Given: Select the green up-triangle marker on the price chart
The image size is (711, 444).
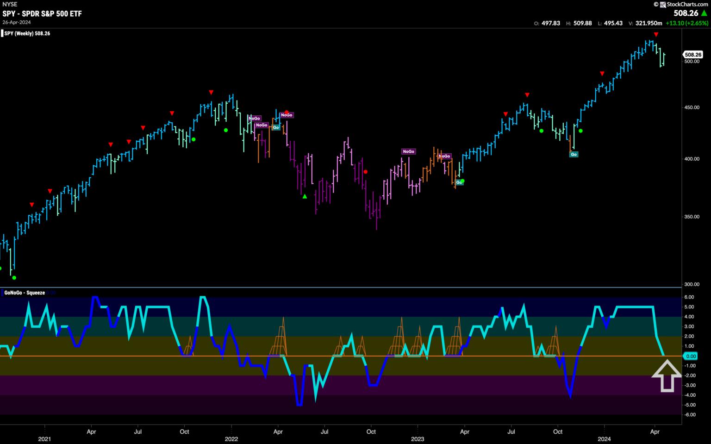Looking at the screenshot, I should 305,197.
